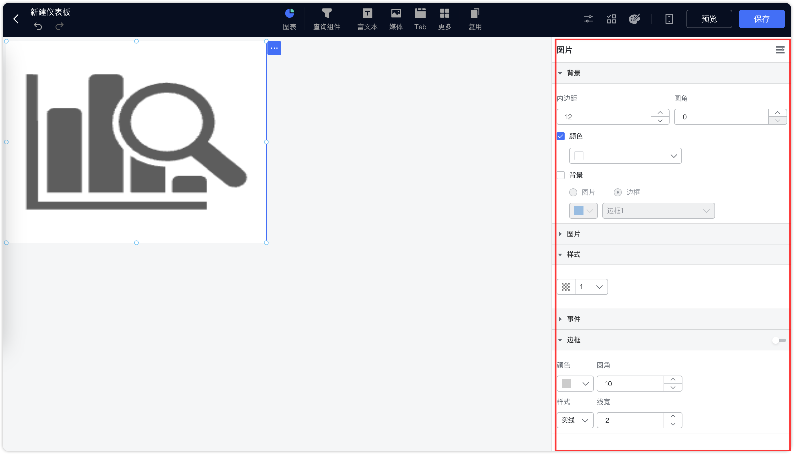The height and width of the screenshot is (454, 794).
Task: Switch to mobile preview icon
Action: [x=669, y=19]
